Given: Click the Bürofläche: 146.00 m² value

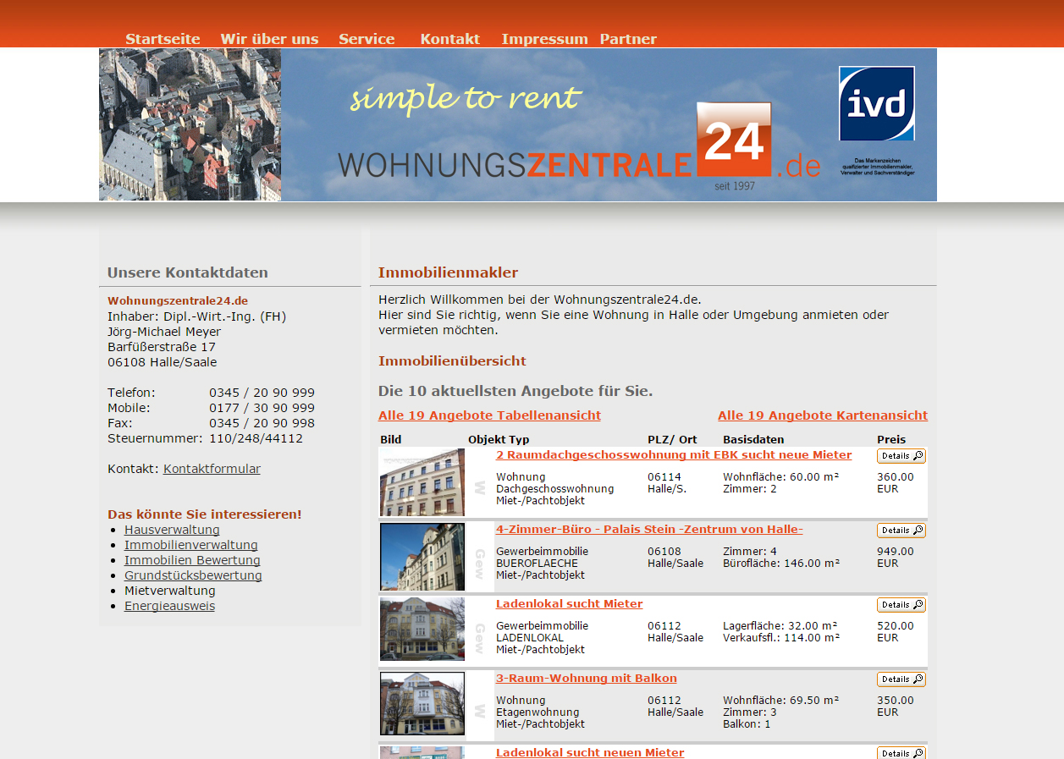Looking at the screenshot, I should coord(780,564).
